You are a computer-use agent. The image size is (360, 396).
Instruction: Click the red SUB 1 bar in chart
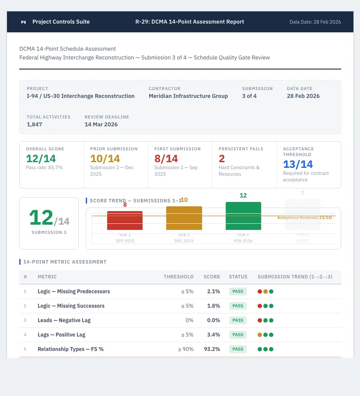125,220
